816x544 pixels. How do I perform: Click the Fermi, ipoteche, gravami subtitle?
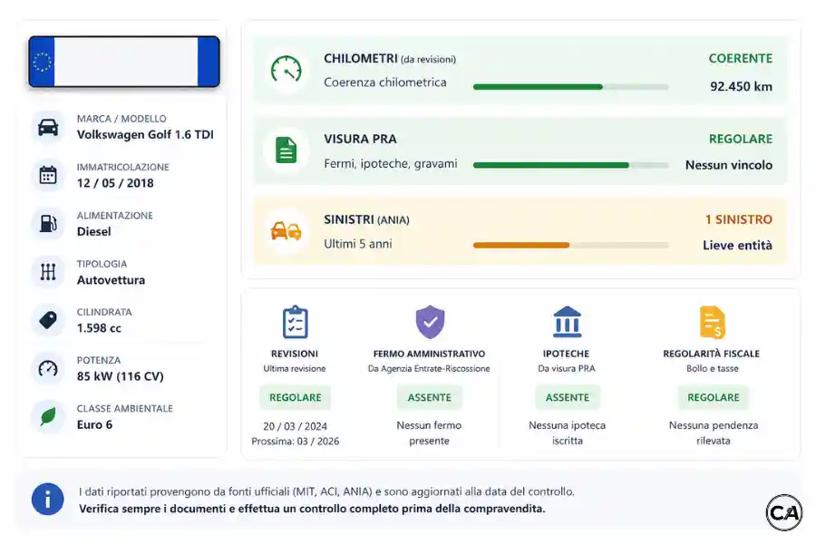click(390, 163)
